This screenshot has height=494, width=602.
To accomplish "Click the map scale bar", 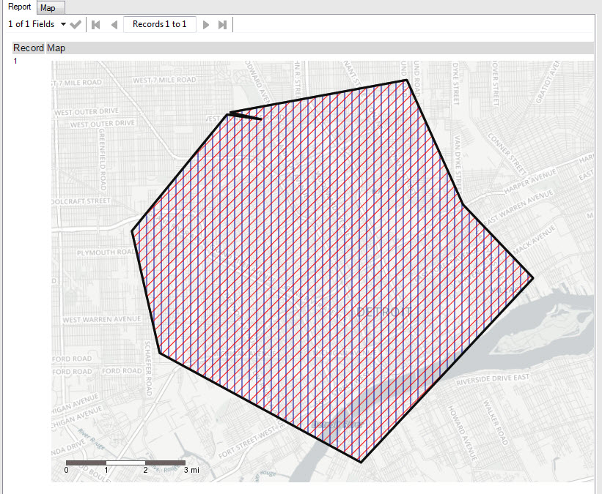I will [125, 462].
